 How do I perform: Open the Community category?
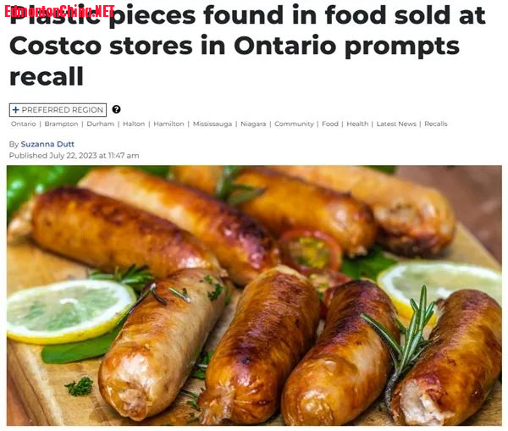coord(294,124)
